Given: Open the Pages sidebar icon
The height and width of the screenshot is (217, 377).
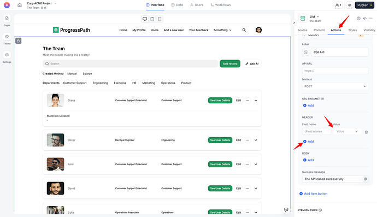Looking at the screenshot, I should click(x=7, y=19).
